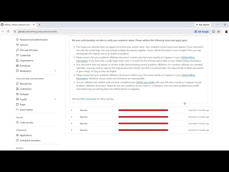This screenshot has height=172, width=229.
Task: Click the Ask Gemini button
Action: click(x=203, y=25)
